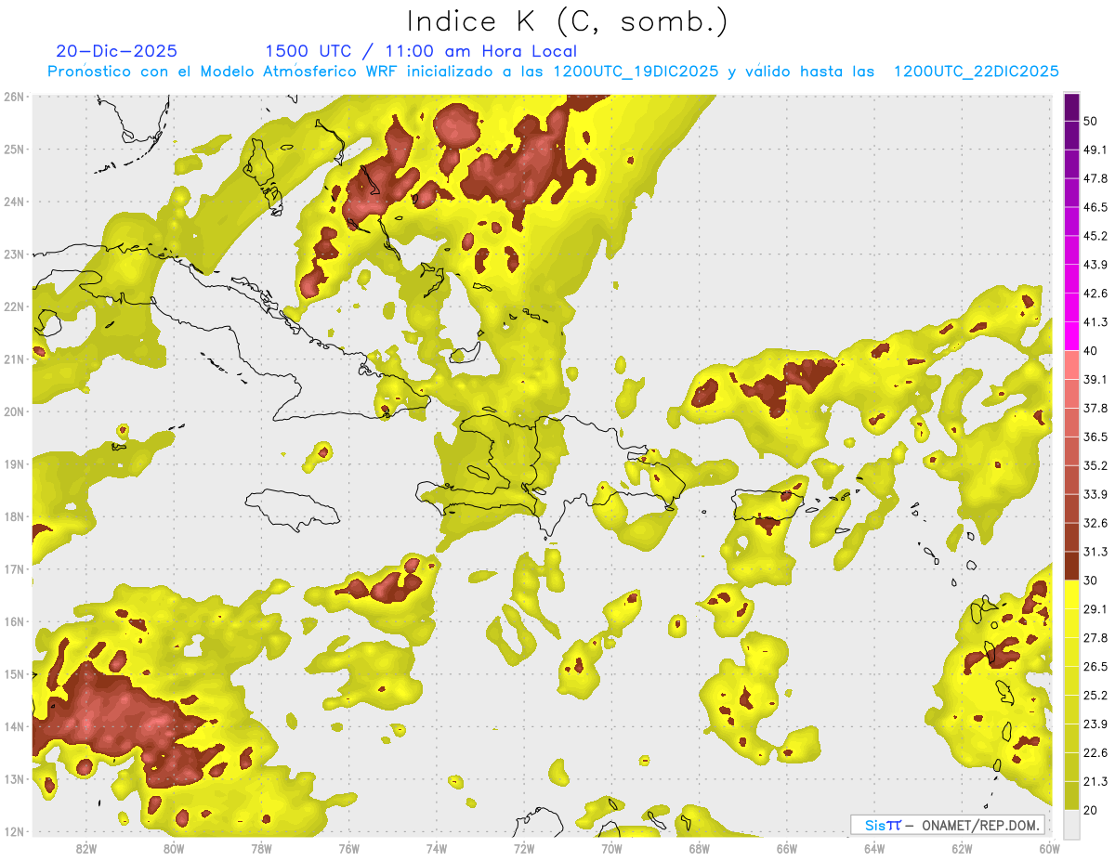Viewport: 1115px width, 861px height.
Task: Click the colorbar label "35.2"
Action: tap(1096, 465)
